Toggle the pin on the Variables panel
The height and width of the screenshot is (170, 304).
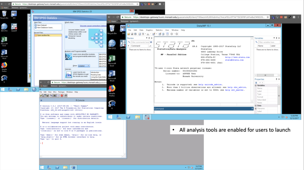click(276, 38)
